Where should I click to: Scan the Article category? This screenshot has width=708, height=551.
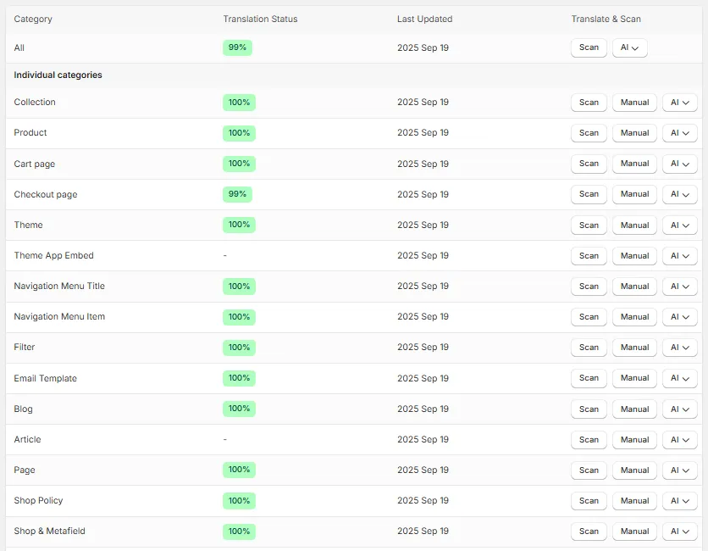pos(589,440)
